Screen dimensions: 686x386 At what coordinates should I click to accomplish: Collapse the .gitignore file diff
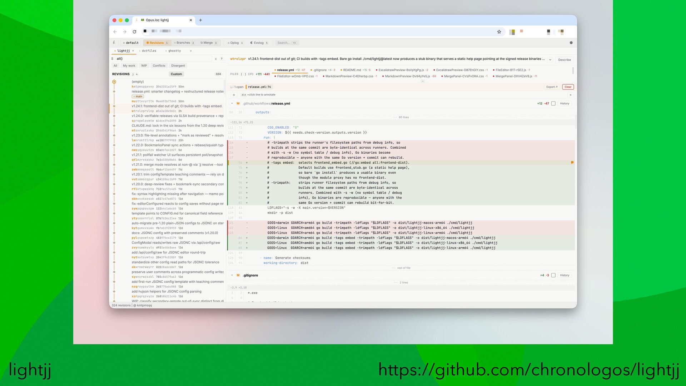pos(232,275)
